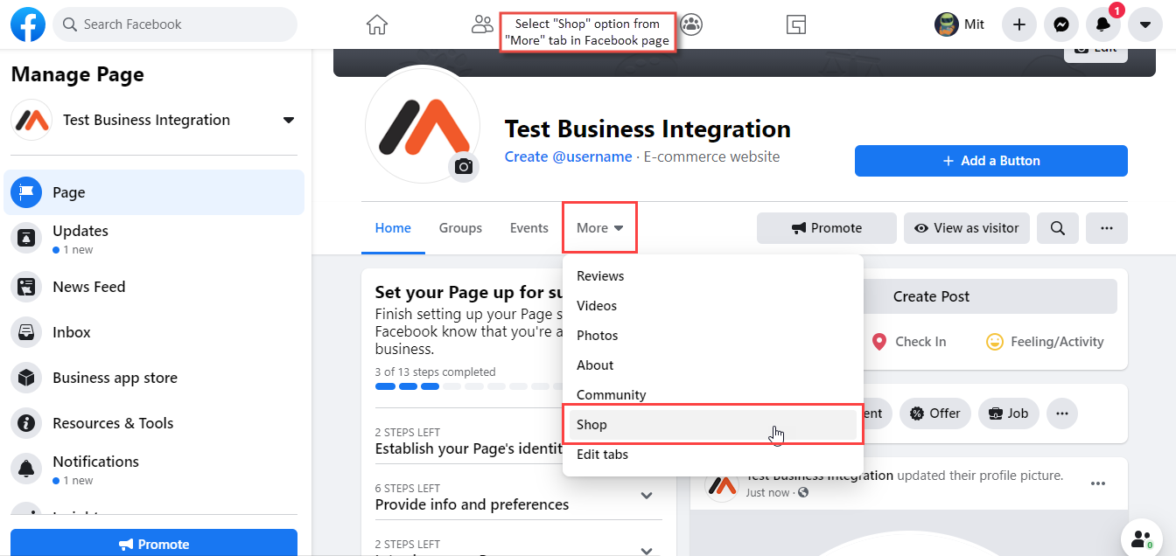Viewport: 1176px width, 556px height.
Task: Click the Job button
Action: pos(1008,414)
